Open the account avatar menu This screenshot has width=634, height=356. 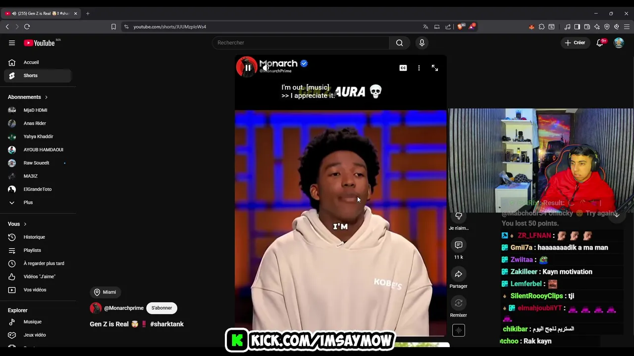coord(619,43)
